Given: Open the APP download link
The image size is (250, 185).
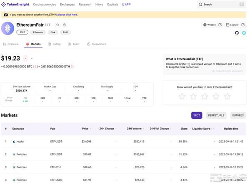Looking at the screenshot, I should pyautogui.click(x=126, y=5).
